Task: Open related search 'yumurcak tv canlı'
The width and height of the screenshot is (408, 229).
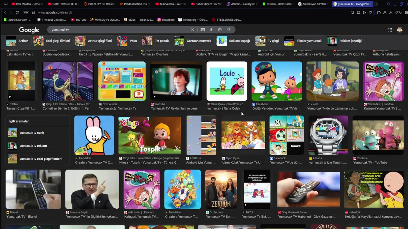Action: pyautogui.click(x=38, y=133)
